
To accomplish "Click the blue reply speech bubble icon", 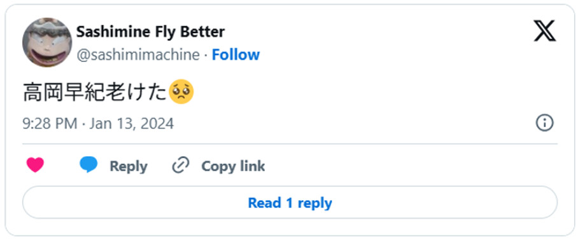I will [x=88, y=165].
